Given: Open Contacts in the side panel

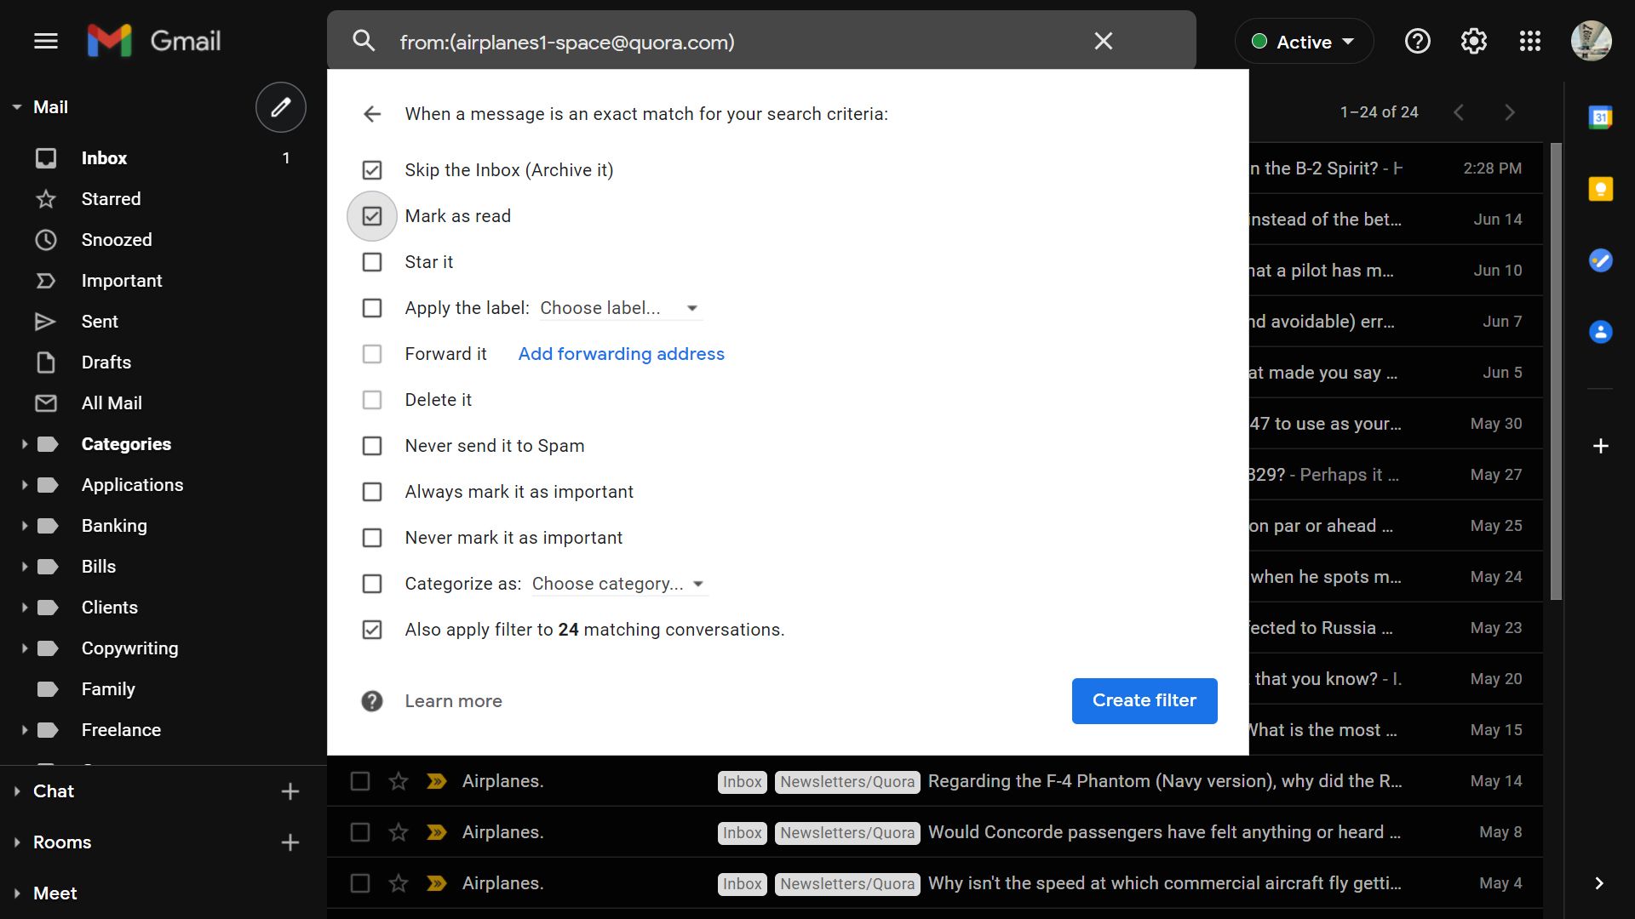Looking at the screenshot, I should tap(1602, 331).
